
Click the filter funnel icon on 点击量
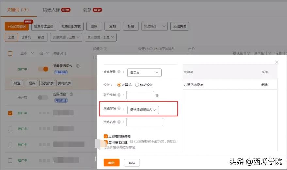(270, 53)
